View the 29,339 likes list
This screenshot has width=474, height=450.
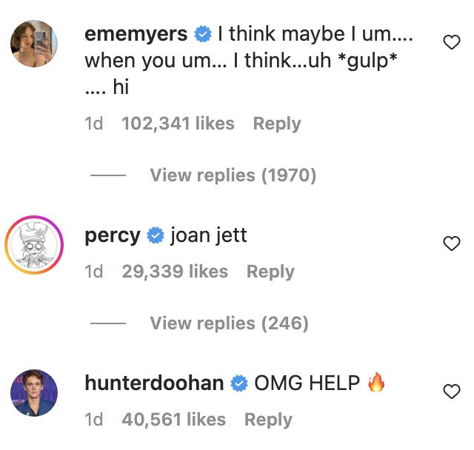pos(175,272)
